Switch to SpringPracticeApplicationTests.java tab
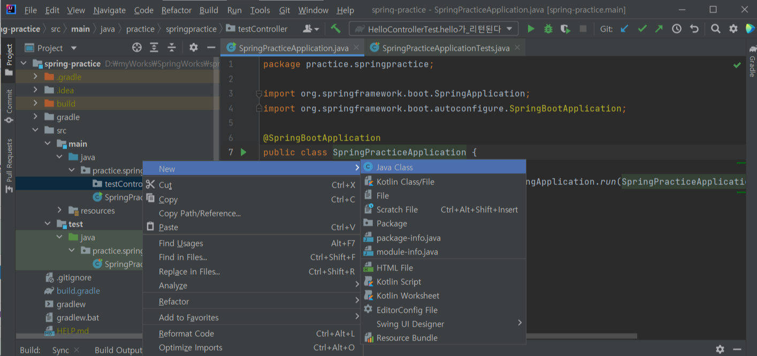Screen dimensions: 757x356 pyautogui.click(x=446, y=48)
